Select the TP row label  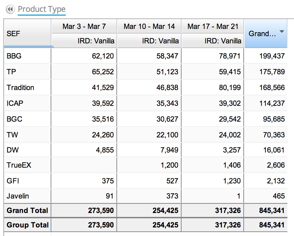11,72
